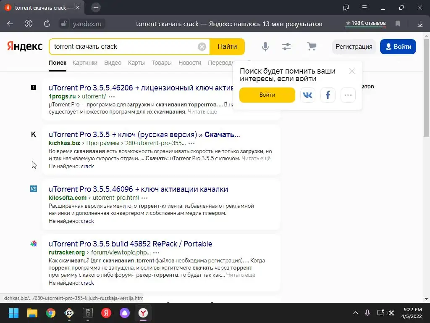
Task: Clear the search query with the X icon
Action: point(202,47)
